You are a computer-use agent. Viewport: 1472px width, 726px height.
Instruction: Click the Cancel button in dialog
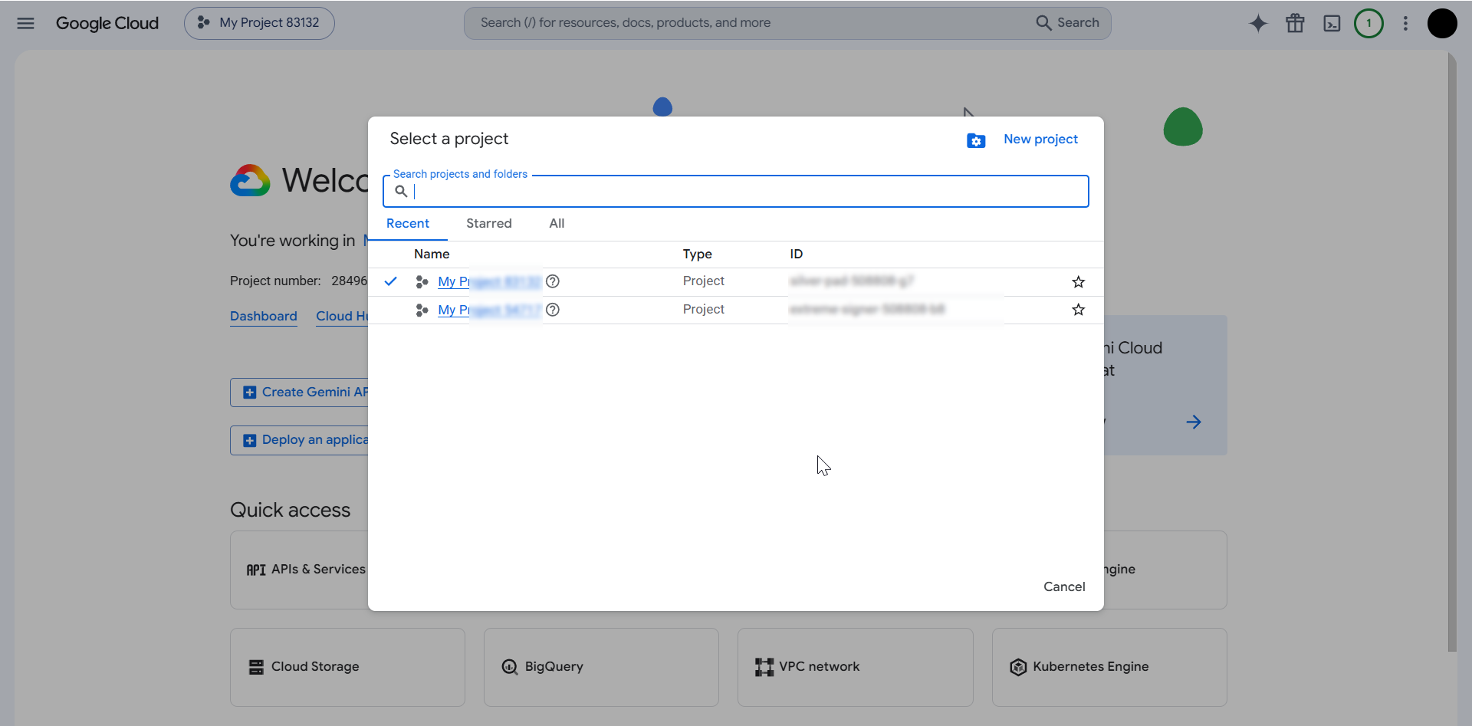[1064, 586]
